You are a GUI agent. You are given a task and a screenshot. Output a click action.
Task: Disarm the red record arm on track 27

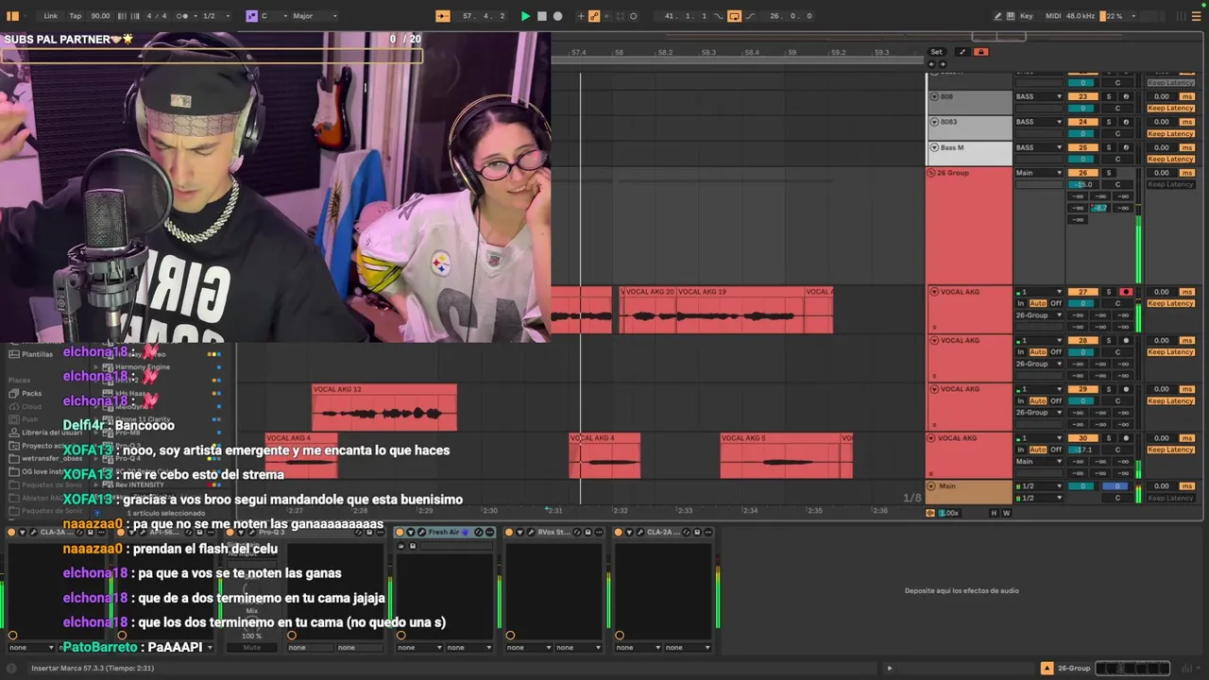(x=1125, y=292)
